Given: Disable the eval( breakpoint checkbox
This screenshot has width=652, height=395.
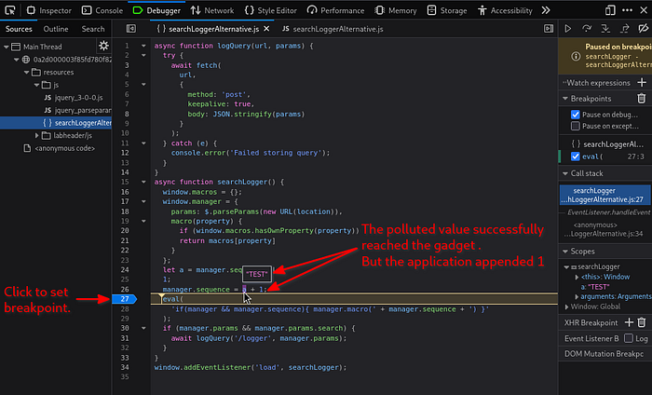Looking at the screenshot, I should [576, 157].
